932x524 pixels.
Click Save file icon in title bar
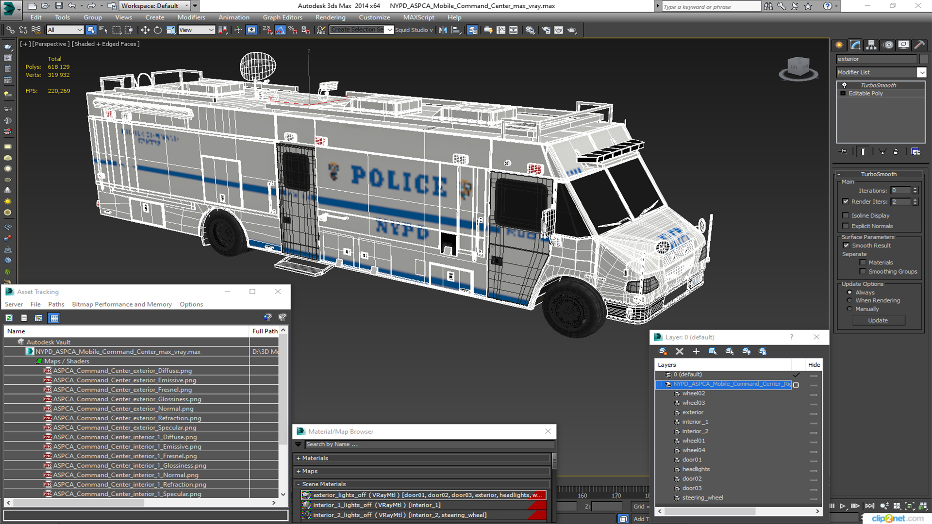pyautogui.click(x=58, y=6)
